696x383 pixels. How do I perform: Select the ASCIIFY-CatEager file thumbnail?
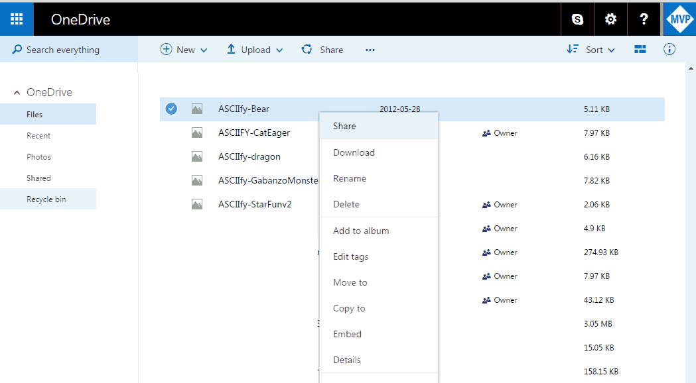click(196, 133)
